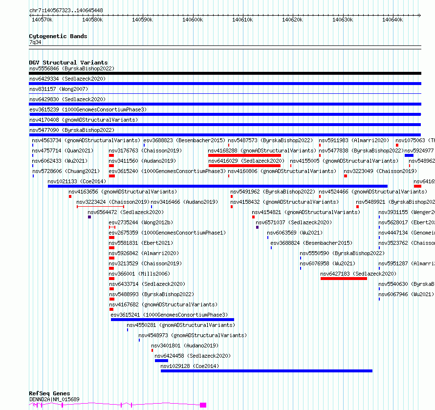Viewport: 435px width, 410px height.
Task: Click the blue nsv1029128 (Coe2014) bar
Action: [x=266, y=371]
